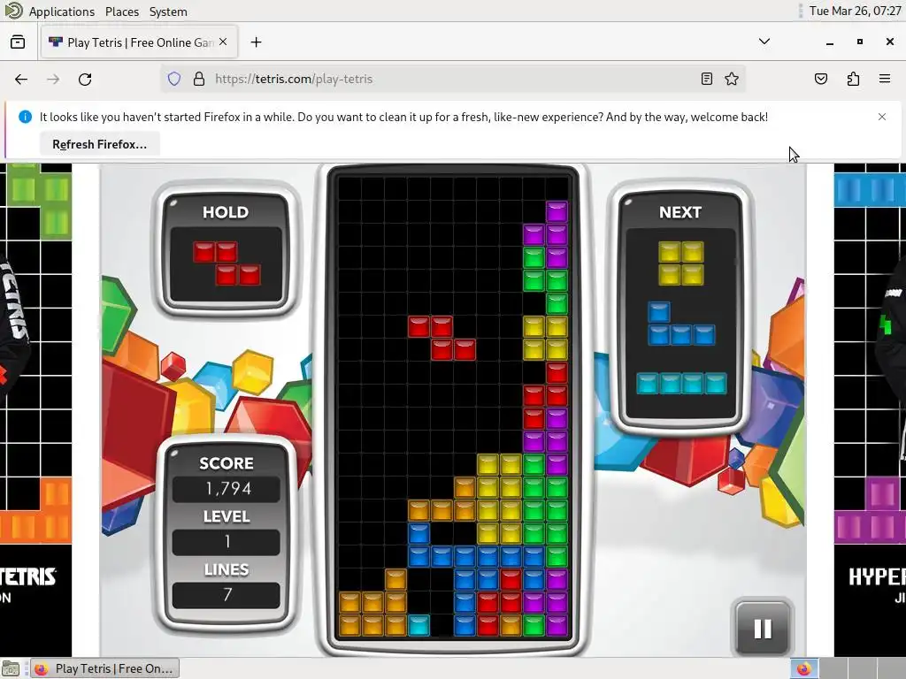Click the clock showing Tue Mar 26
The height and width of the screenshot is (679, 906).
[x=855, y=11]
